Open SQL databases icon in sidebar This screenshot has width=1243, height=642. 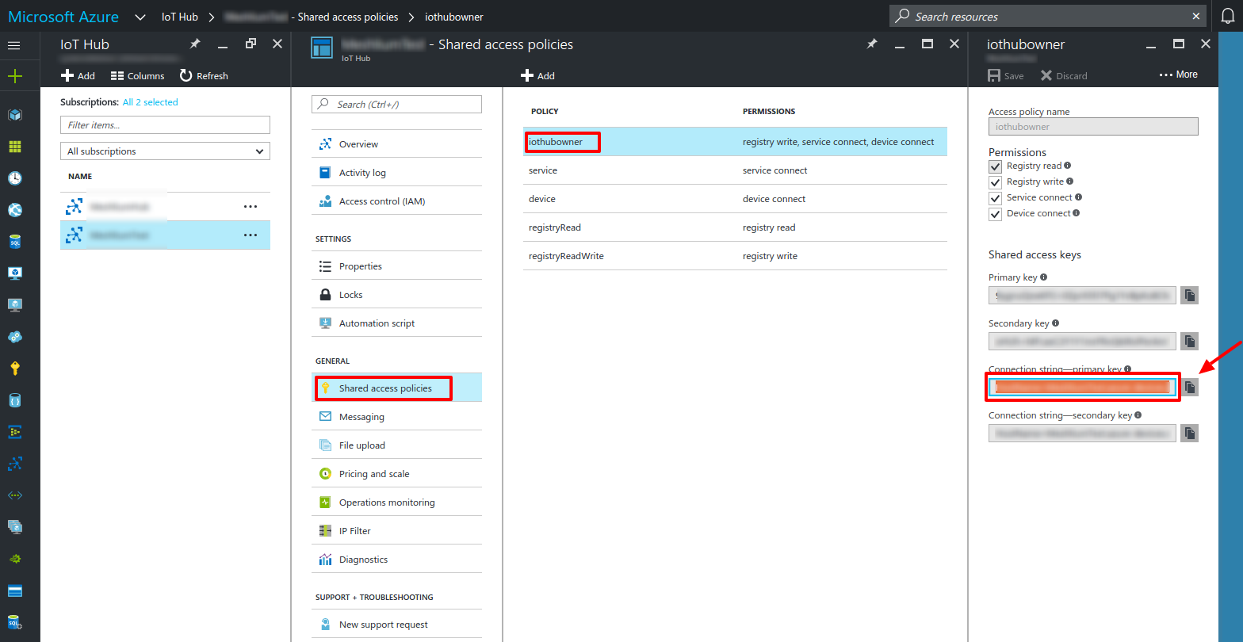click(x=14, y=242)
